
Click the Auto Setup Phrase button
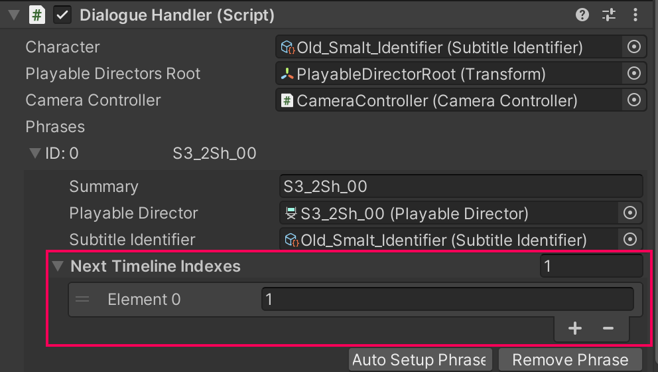421,360
